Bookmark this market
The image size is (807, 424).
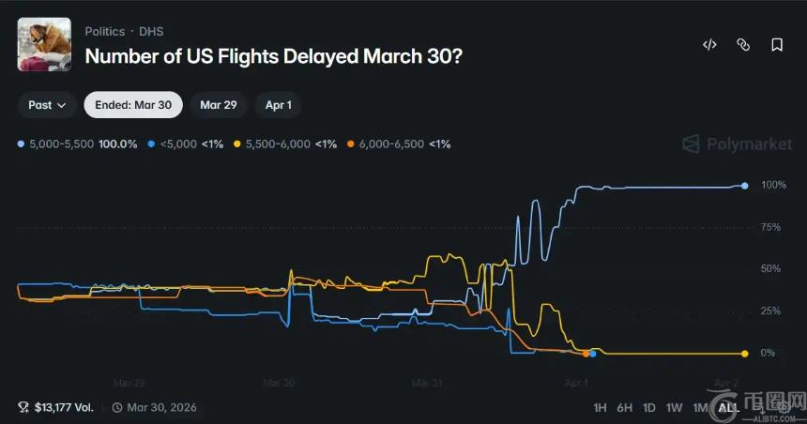[777, 45]
